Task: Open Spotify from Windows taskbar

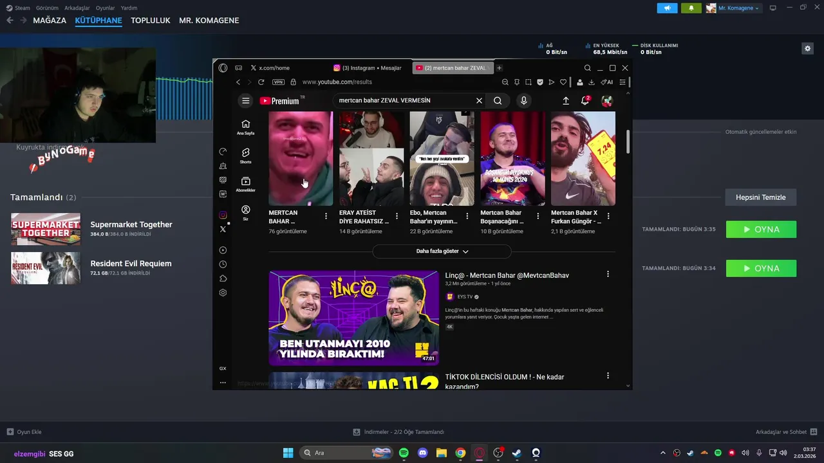Action: [404, 453]
